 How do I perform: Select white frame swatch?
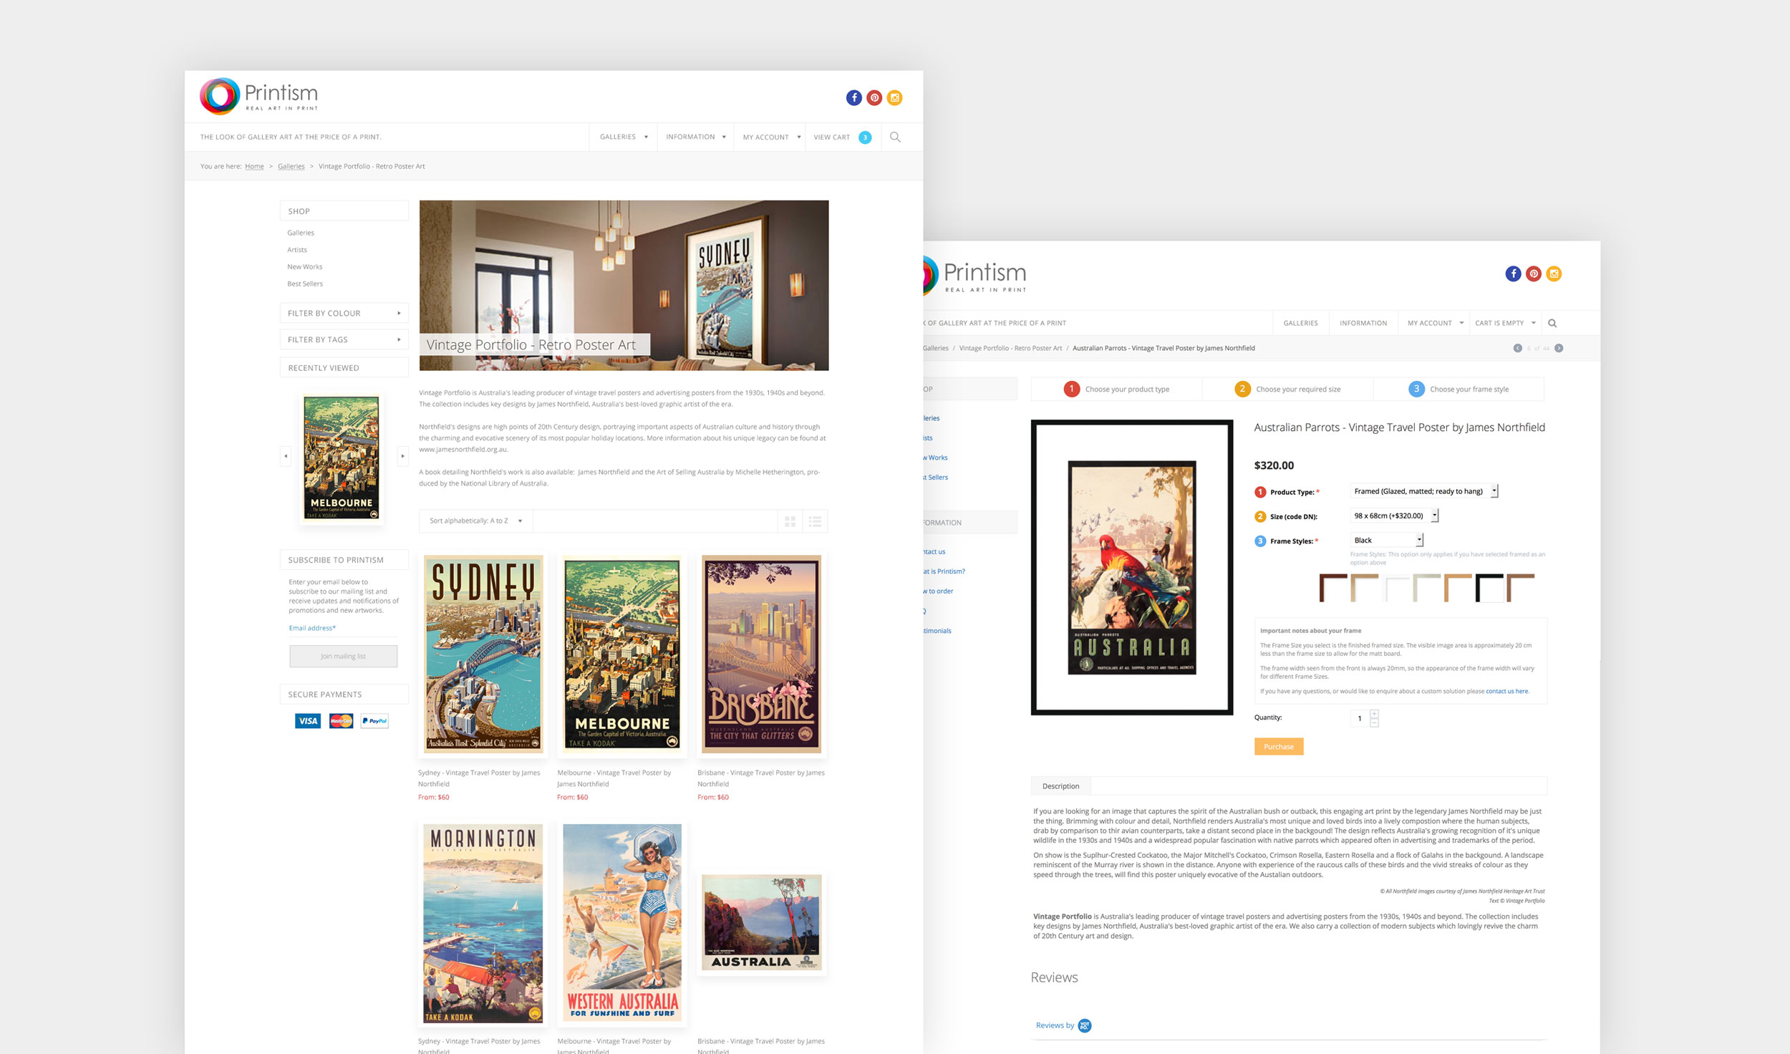pos(1395,588)
